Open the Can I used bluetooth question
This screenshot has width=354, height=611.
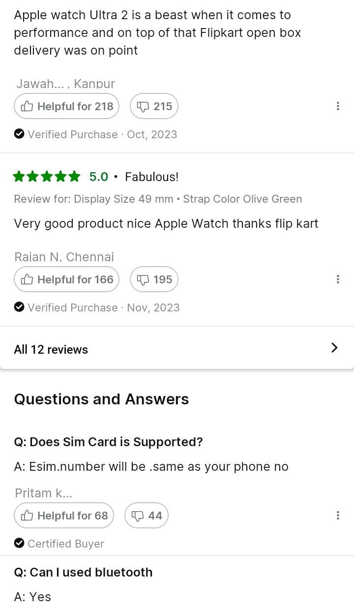point(83,572)
